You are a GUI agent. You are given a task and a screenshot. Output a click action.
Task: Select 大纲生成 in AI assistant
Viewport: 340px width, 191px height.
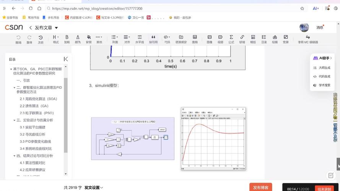point(322,68)
